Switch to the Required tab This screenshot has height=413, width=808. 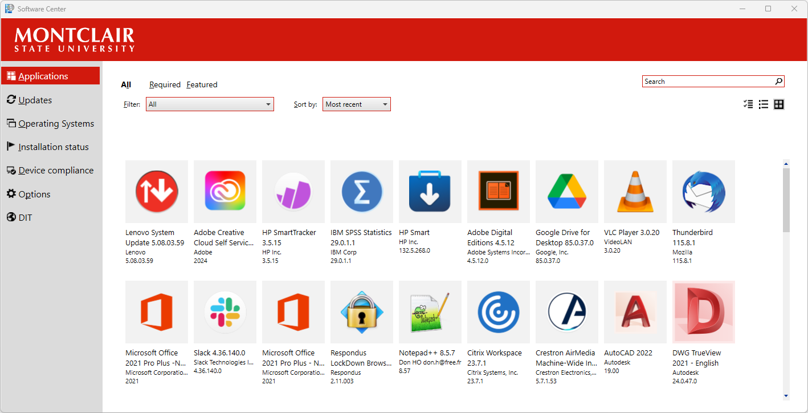tap(165, 84)
